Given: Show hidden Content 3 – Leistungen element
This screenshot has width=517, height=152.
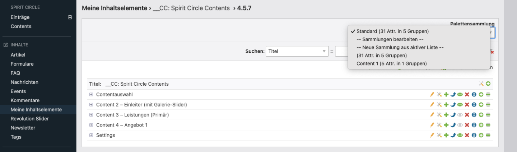Looking at the screenshot, I should coord(460,115).
